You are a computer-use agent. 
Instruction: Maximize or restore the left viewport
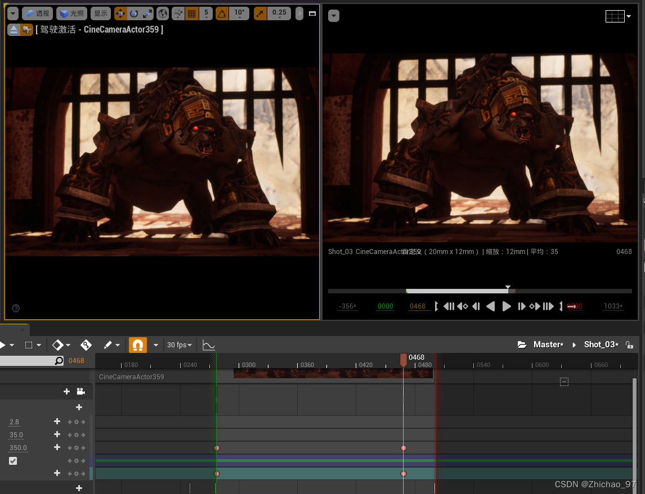click(x=312, y=13)
